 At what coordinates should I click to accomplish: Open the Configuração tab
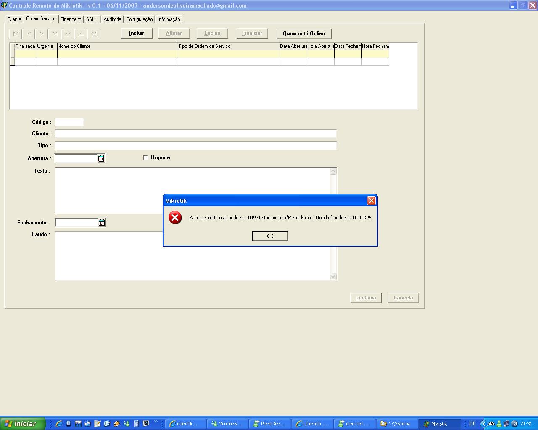(x=140, y=19)
